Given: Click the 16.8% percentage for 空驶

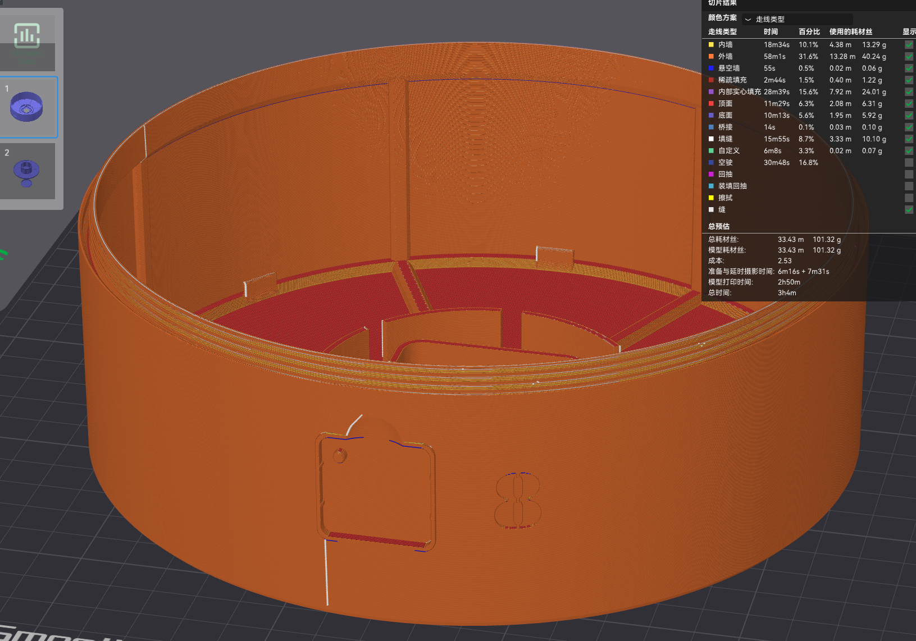Looking at the screenshot, I should (808, 162).
